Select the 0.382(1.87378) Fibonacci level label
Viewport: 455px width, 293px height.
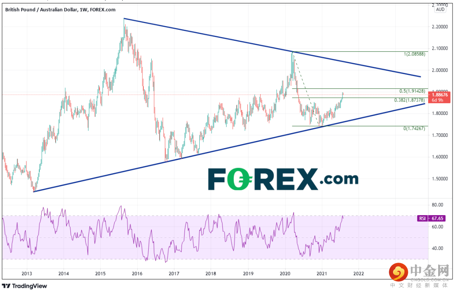409,100
